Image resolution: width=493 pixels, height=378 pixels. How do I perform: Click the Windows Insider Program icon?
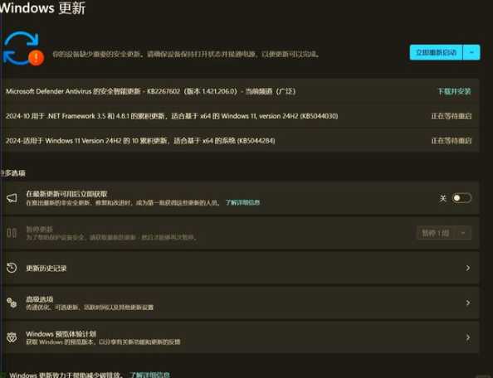click(12, 337)
